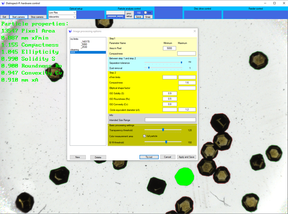The image size is (288, 214).
Task: Click the Image processing options dialog icon
Action: [70, 31]
